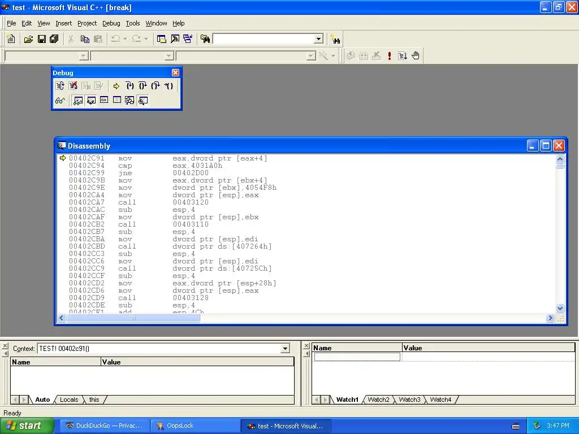Screen dimensions: 579x434
Task: Open the Context dropdown in Variables pane
Action: [x=285, y=348]
